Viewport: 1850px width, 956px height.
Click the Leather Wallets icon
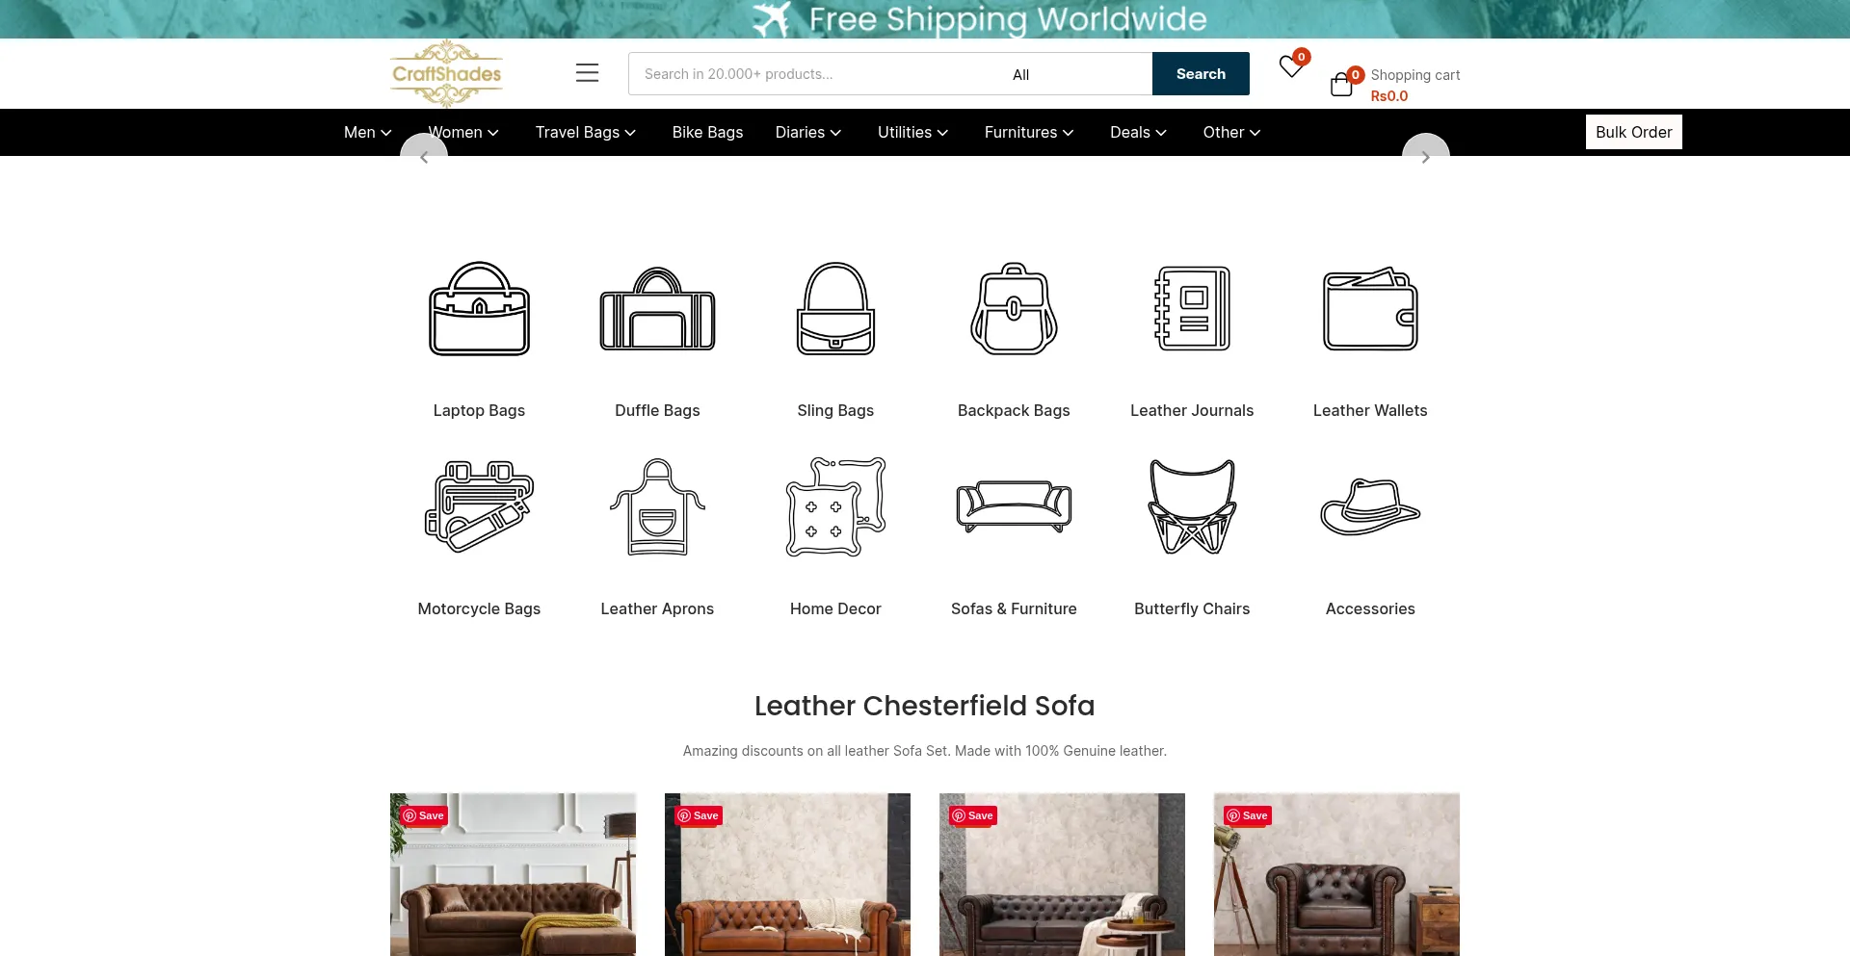click(1370, 308)
